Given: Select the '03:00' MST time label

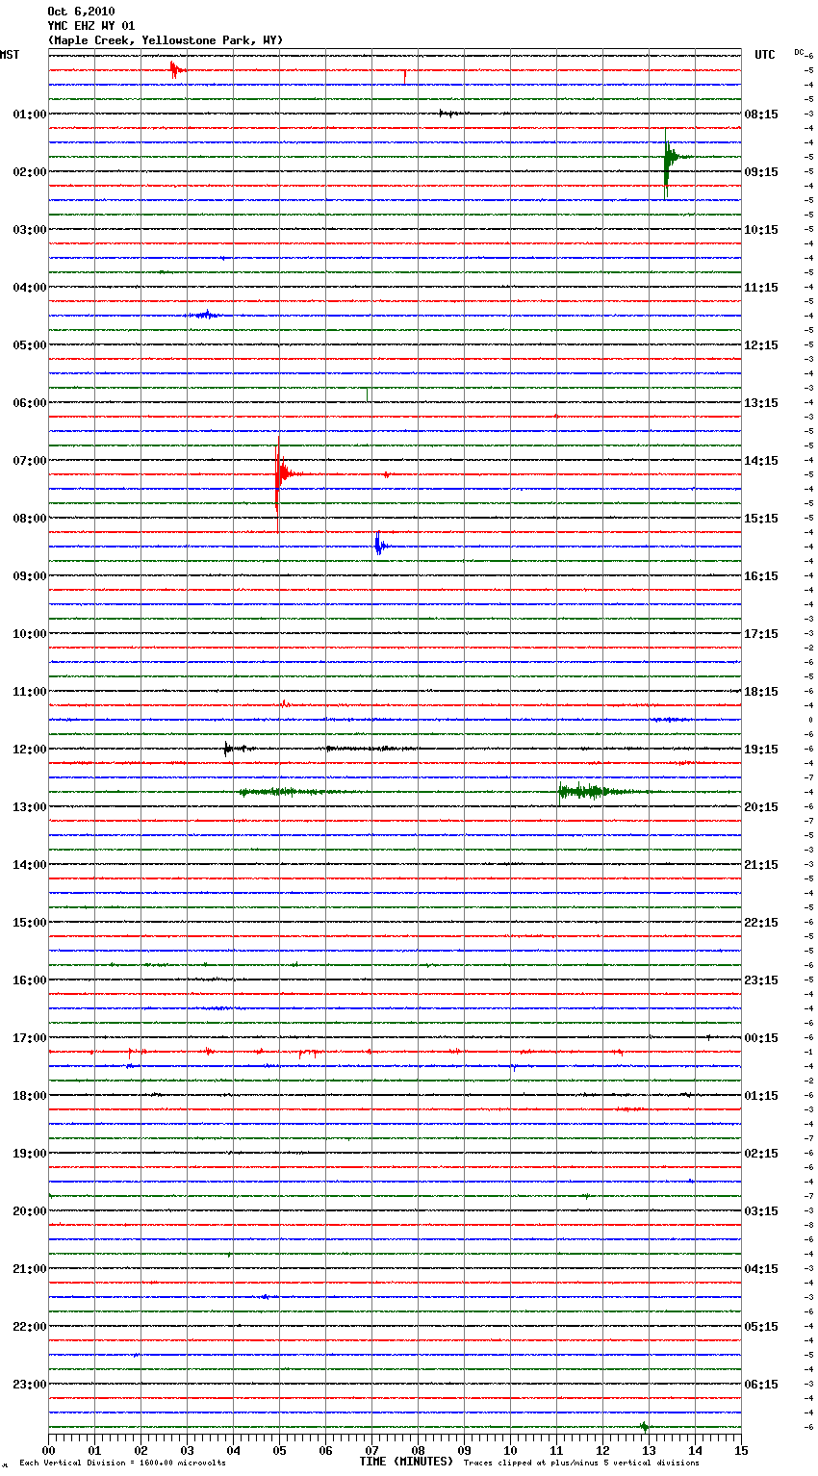Looking at the screenshot, I should [x=30, y=229].
